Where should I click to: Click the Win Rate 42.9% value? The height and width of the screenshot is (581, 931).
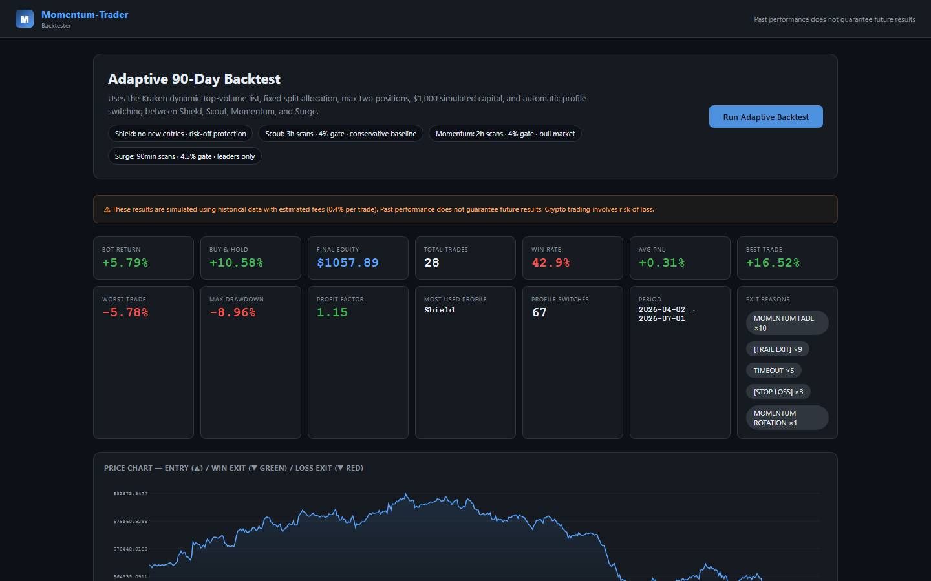(551, 263)
